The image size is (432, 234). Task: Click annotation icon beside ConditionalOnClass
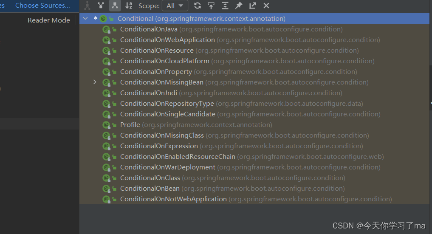(106, 178)
